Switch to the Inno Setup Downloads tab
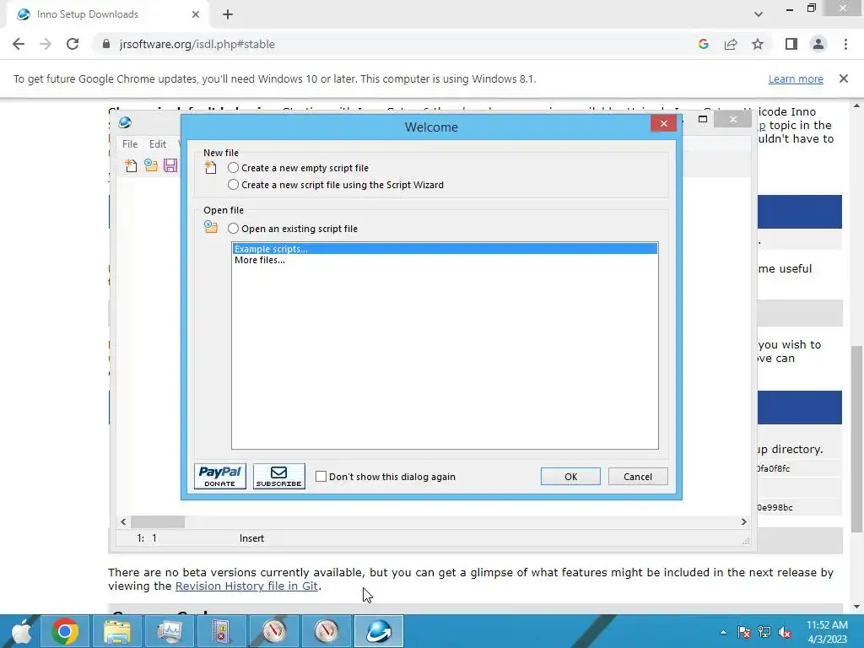This screenshot has width=864, height=648. click(107, 14)
